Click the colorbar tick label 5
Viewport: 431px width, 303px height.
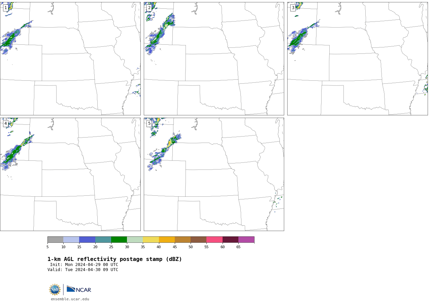click(x=47, y=247)
